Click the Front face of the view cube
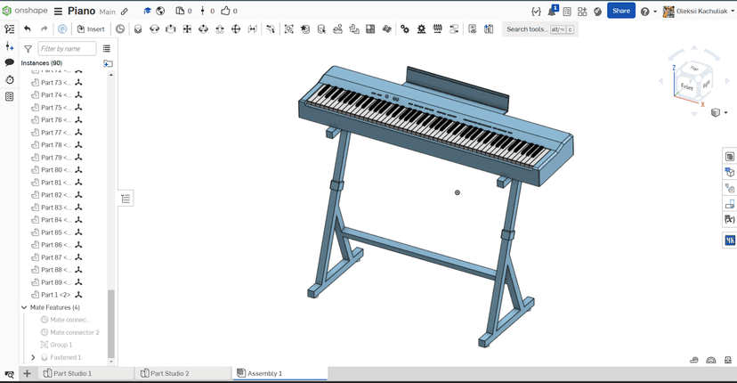The width and height of the screenshot is (737, 383). pyautogui.click(x=687, y=87)
